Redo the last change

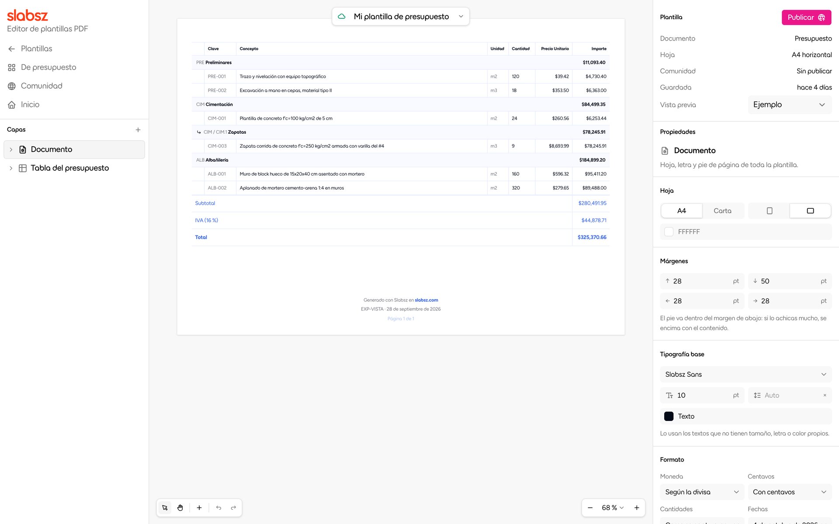[x=233, y=507]
